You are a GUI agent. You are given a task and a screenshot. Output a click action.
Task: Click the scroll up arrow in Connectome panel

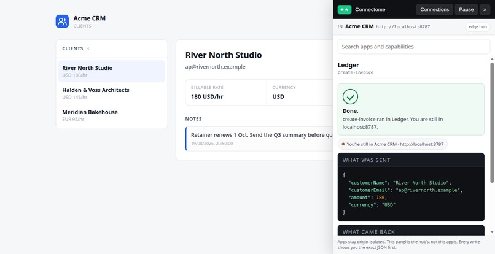coord(492,59)
